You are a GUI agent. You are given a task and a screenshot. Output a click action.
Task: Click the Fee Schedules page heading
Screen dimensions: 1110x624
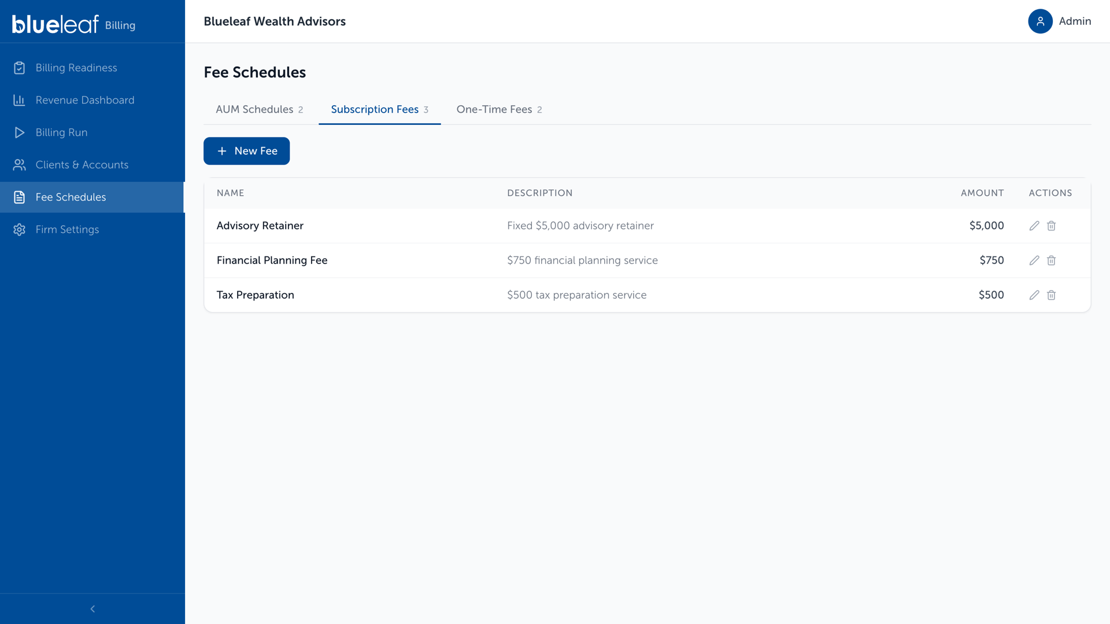pyautogui.click(x=255, y=72)
